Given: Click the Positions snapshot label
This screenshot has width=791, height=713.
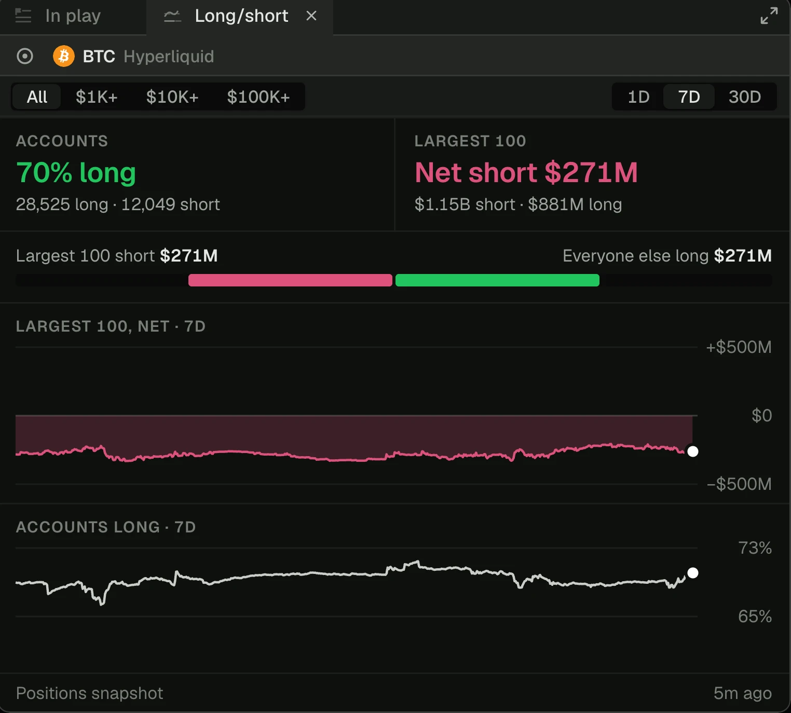Looking at the screenshot, I should pyautogui.click(x=89, y=693).
